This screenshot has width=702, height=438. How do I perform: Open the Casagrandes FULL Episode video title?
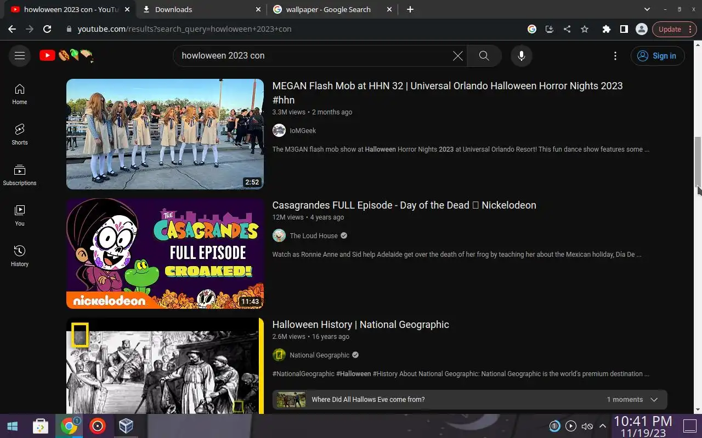pyautogui.click(x=404, y=205)
